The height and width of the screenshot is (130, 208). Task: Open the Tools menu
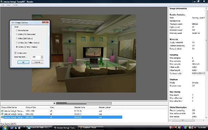15,5
